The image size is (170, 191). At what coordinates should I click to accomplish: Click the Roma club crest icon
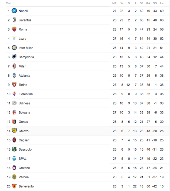point(14,29)
